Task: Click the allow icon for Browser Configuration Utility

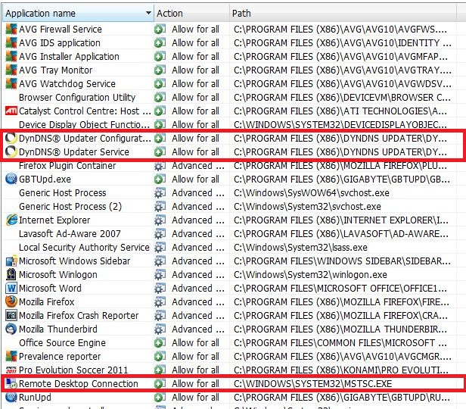Action: click(x=160, y=97)
